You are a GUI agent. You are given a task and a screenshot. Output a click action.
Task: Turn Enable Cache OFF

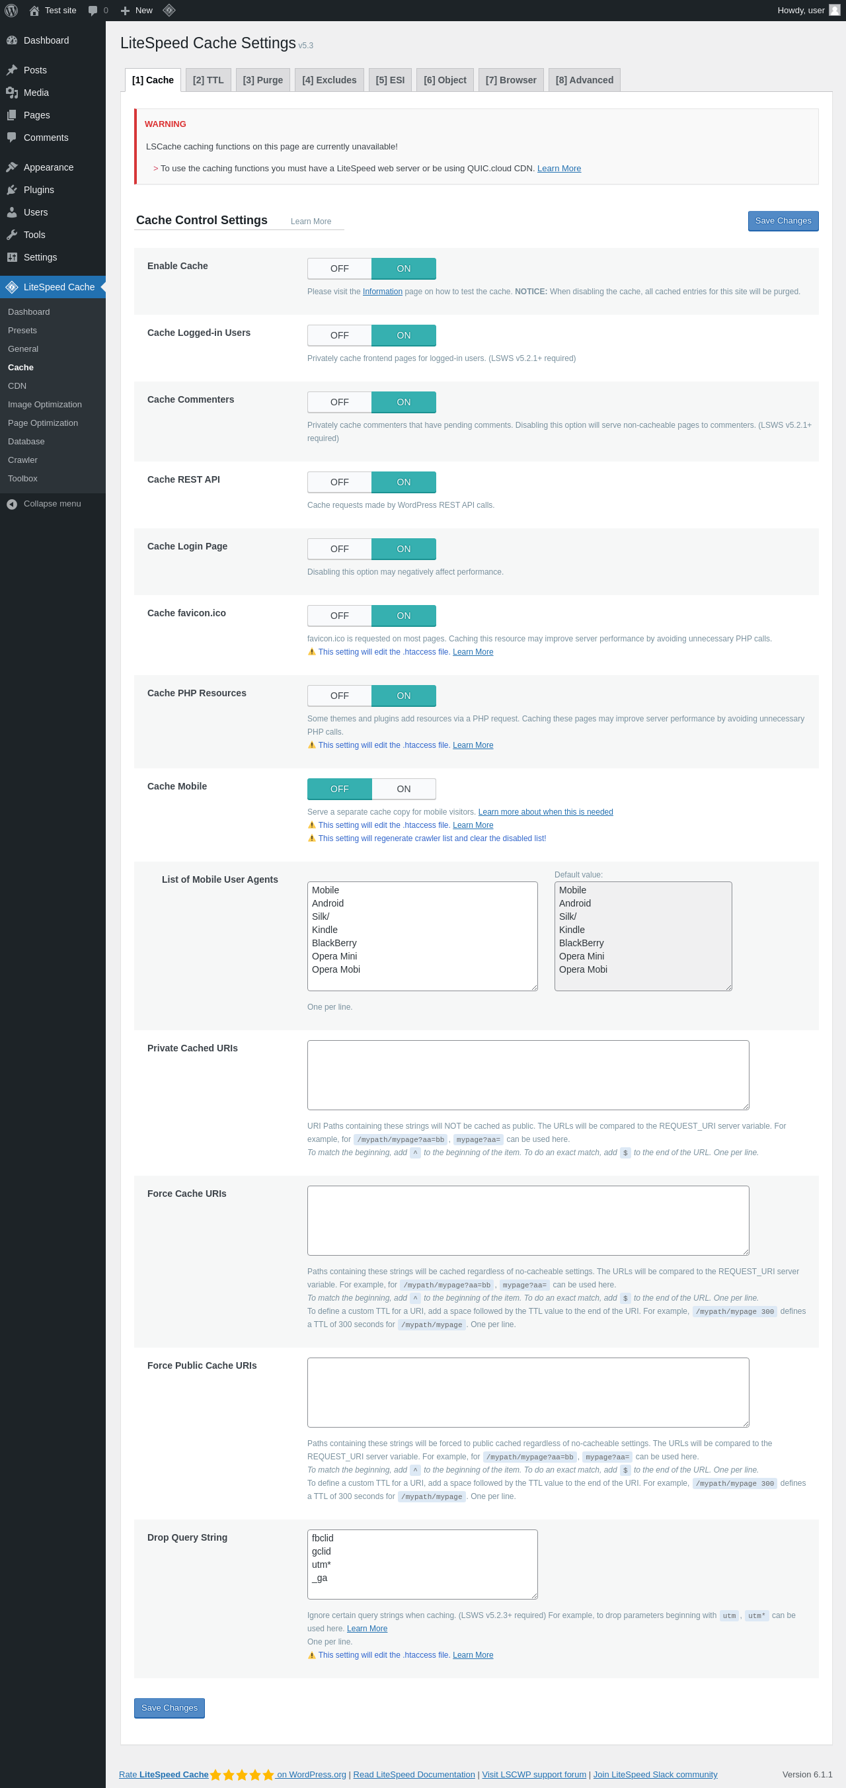[339, 268]
